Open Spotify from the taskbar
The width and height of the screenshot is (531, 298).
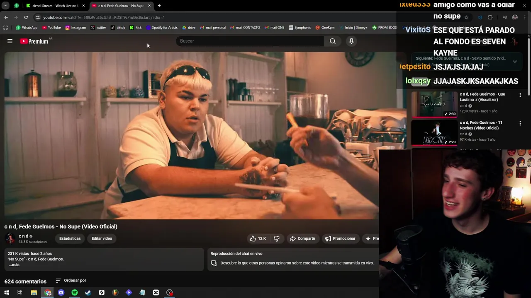coord(75,293)
